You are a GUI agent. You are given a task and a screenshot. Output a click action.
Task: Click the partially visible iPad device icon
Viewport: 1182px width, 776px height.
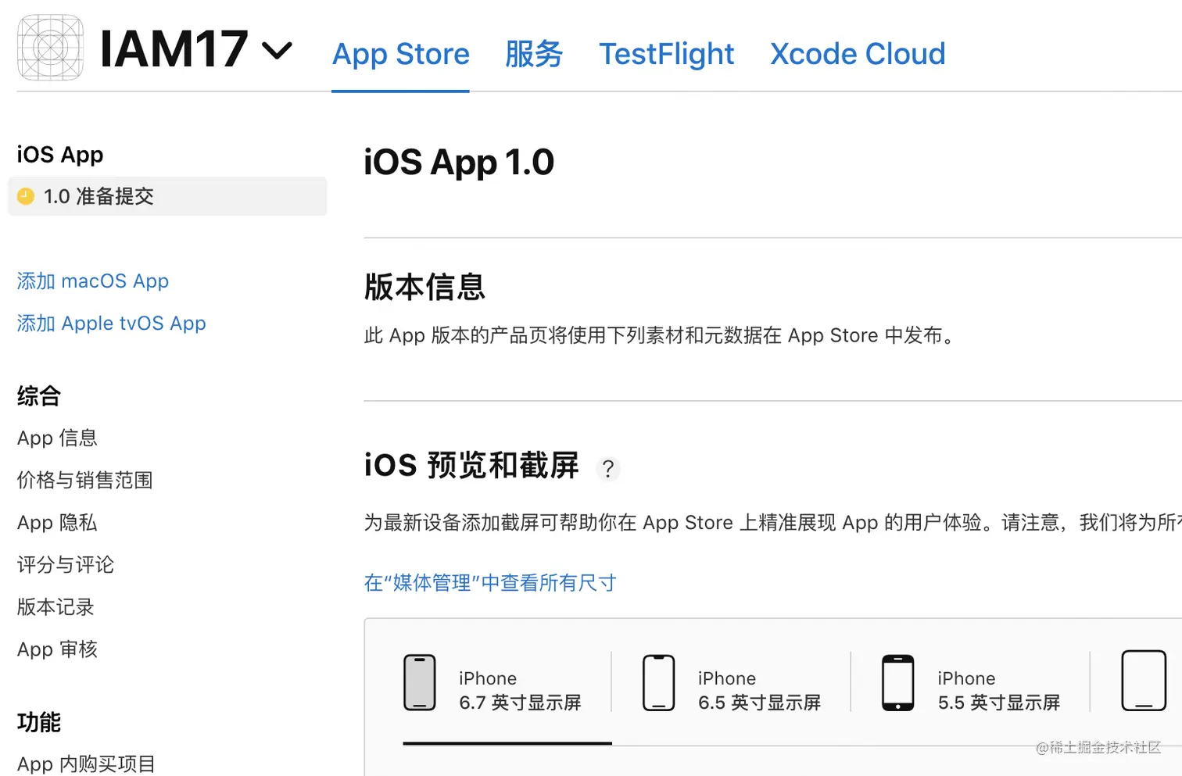point(1144,681)
